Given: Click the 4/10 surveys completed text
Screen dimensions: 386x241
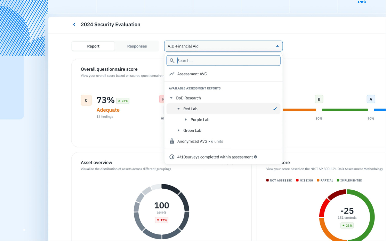Looking at the screenshot, I should [215, 157].
